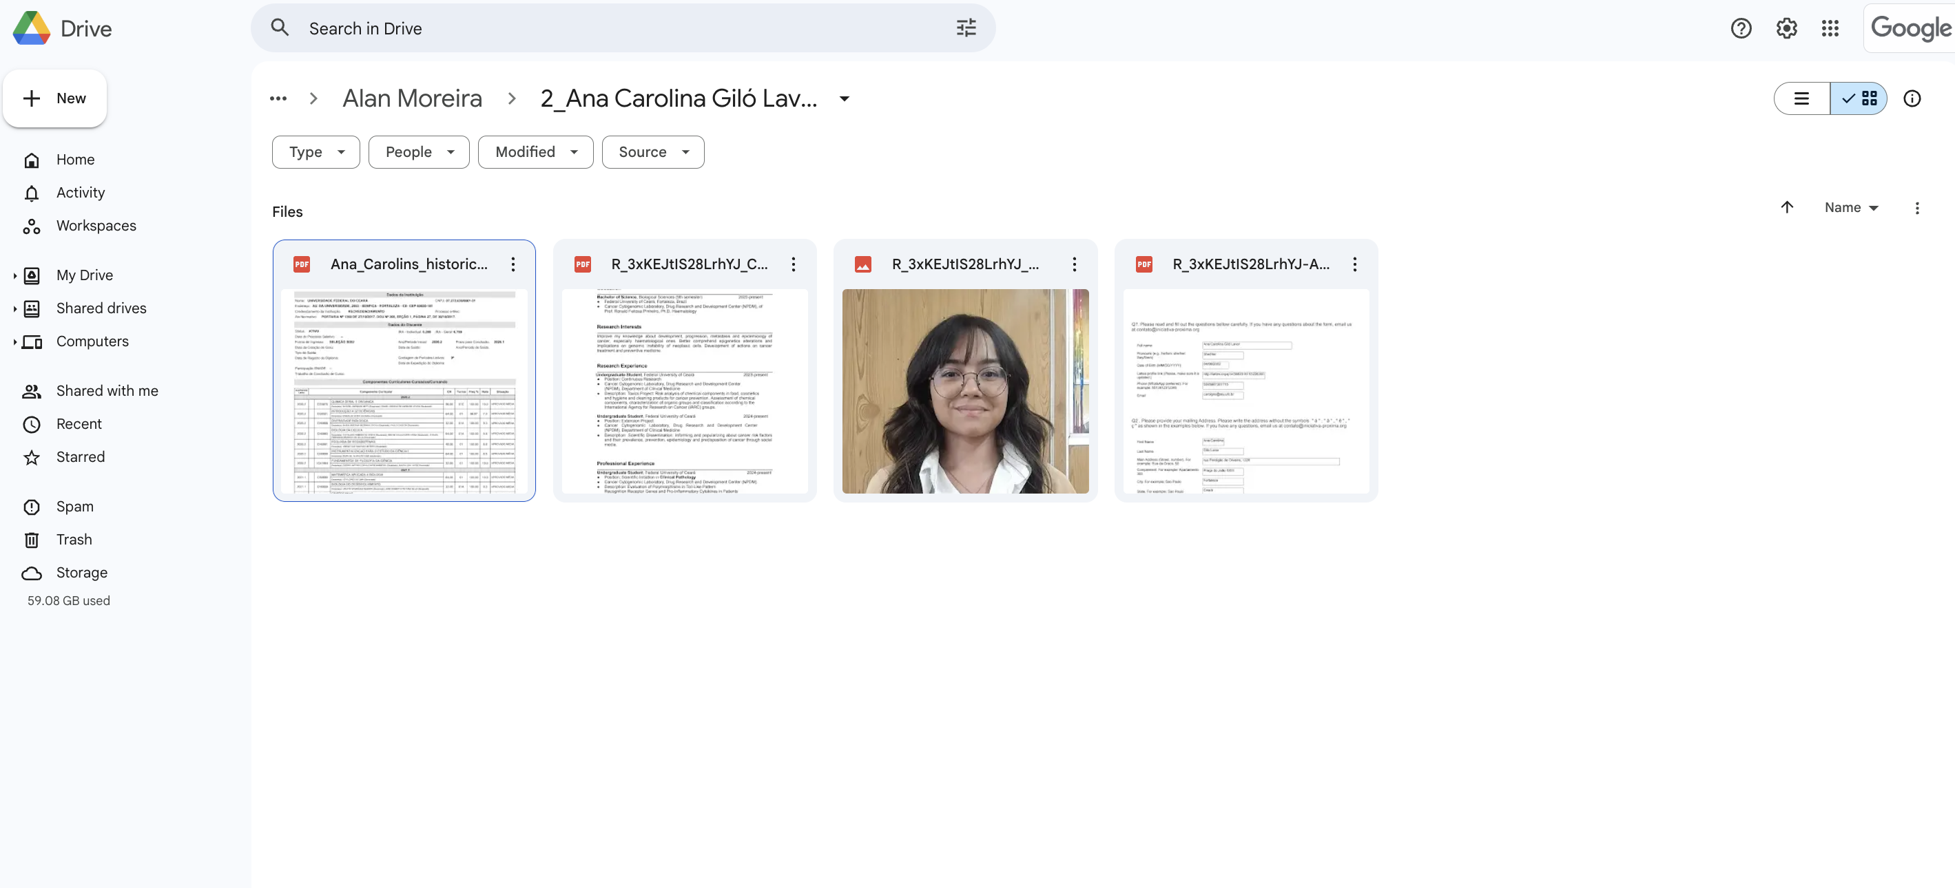
Task: Expand the Type filter dropdown
Action: pyautogui.click(x=316, y=152)
